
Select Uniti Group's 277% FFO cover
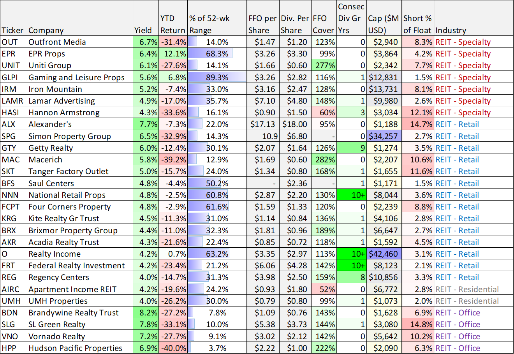pos(324,65)
